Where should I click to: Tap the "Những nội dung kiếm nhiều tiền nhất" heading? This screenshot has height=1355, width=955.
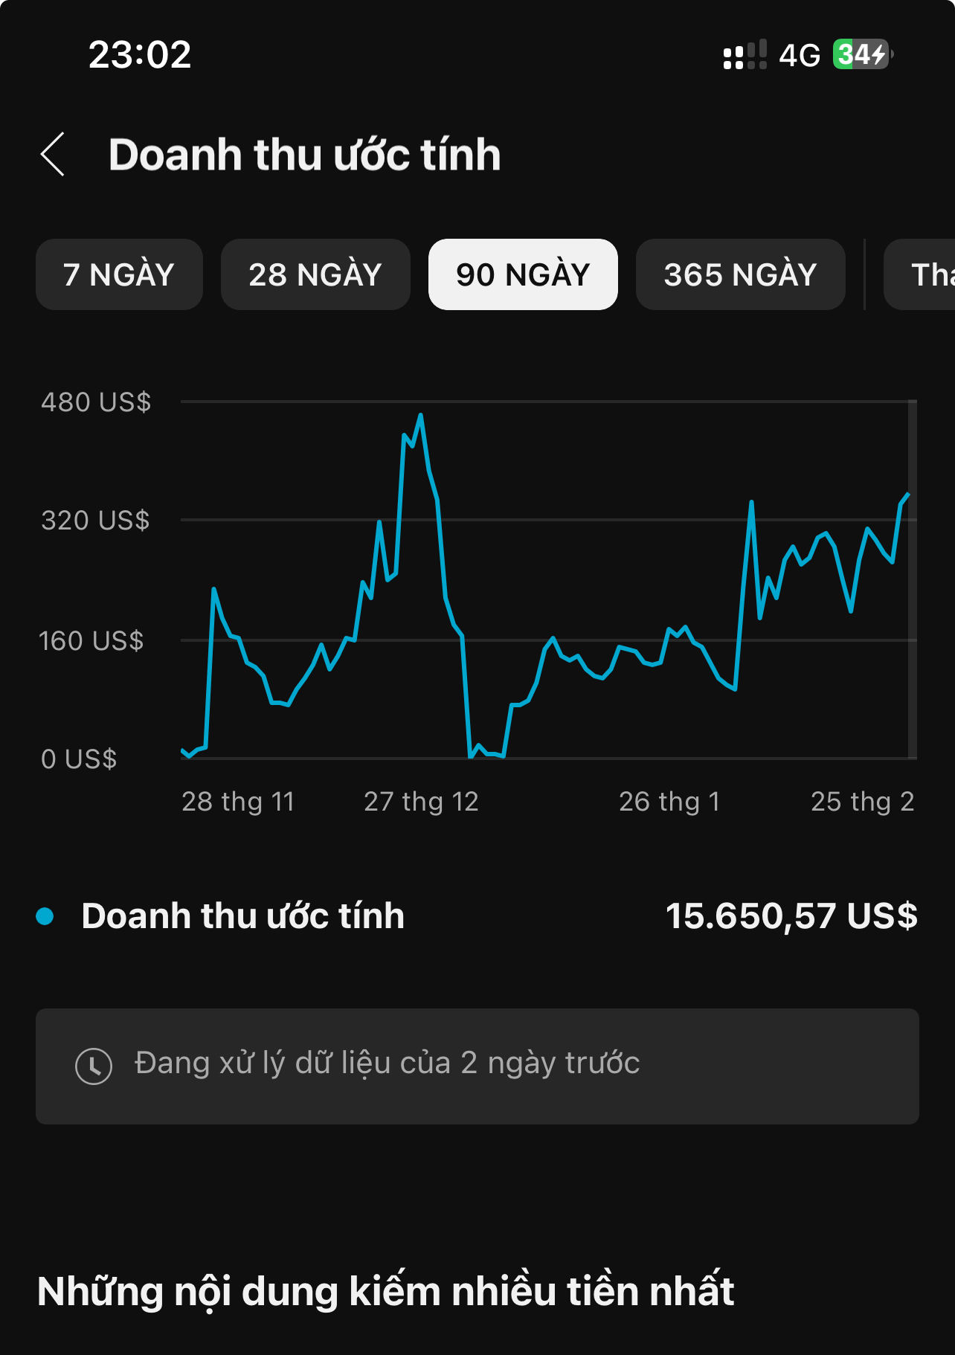(x=386, y=1291)
